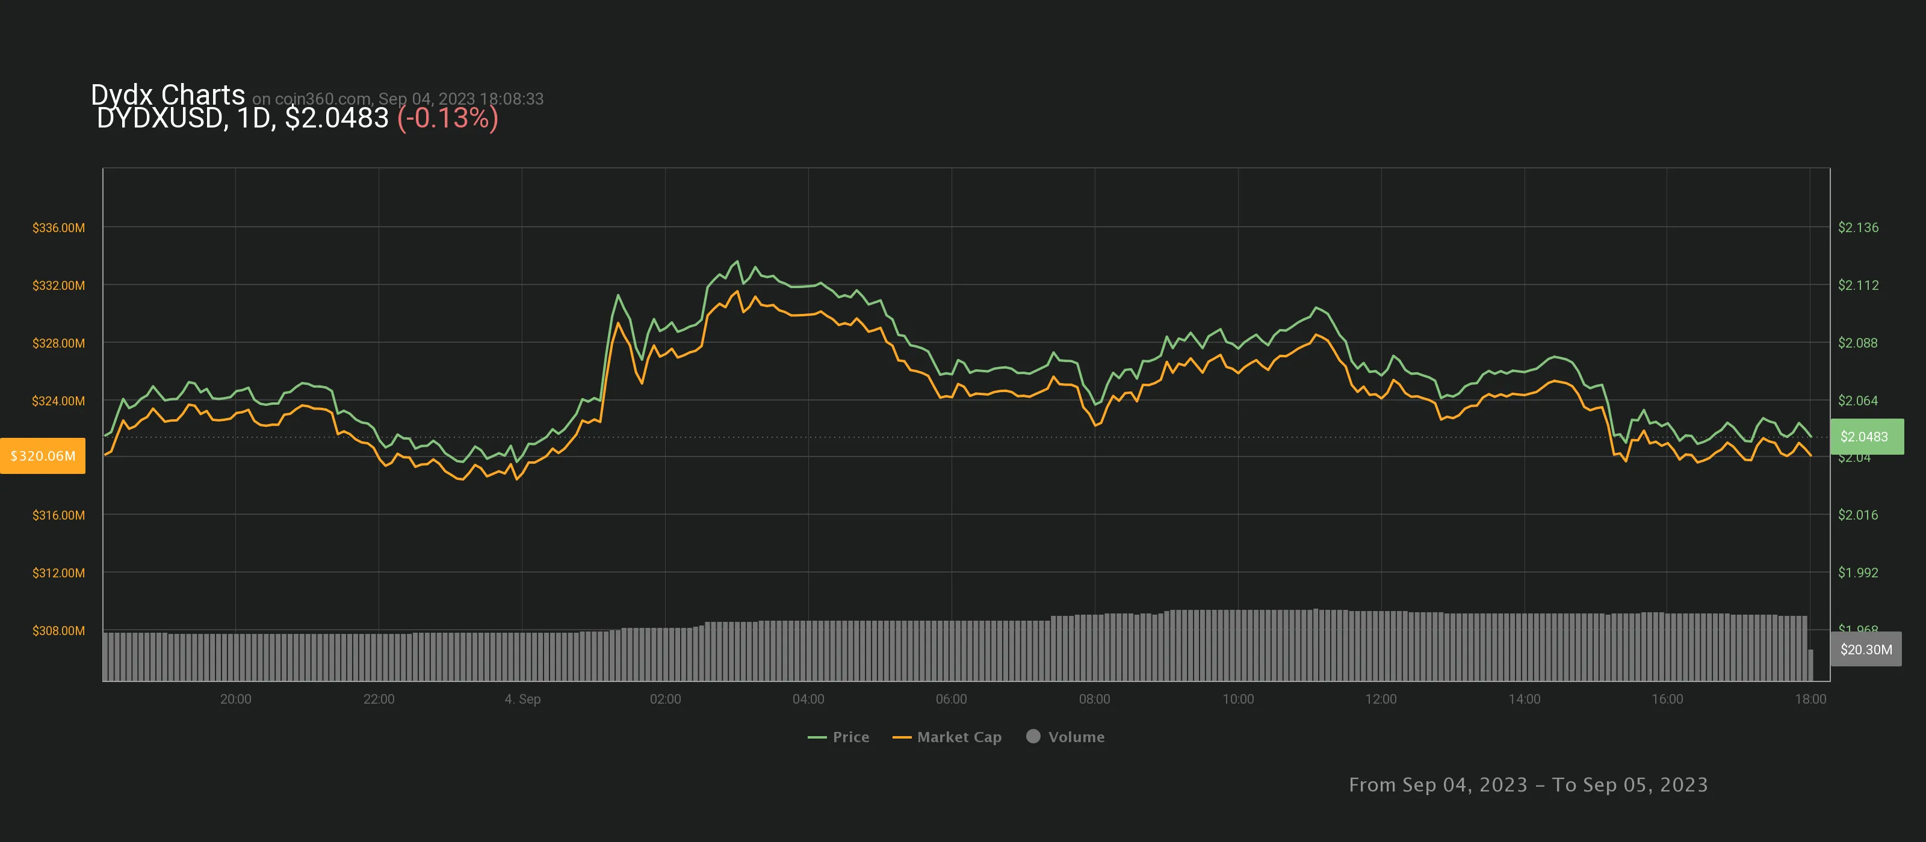Click the Dydx Charts title
The width and height of the screenshot is (1926, 842).
[167, 95]
